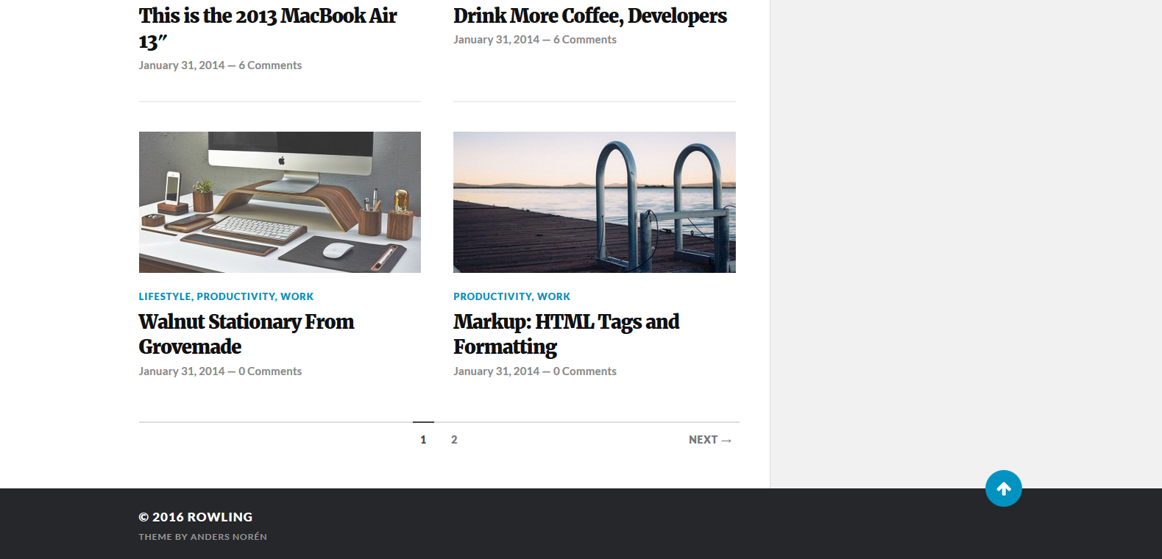The width and height of the screenshot is (1162, 559).
Task: View 6 Comments on Drink More Coffee post
Action: pos(585,40)
